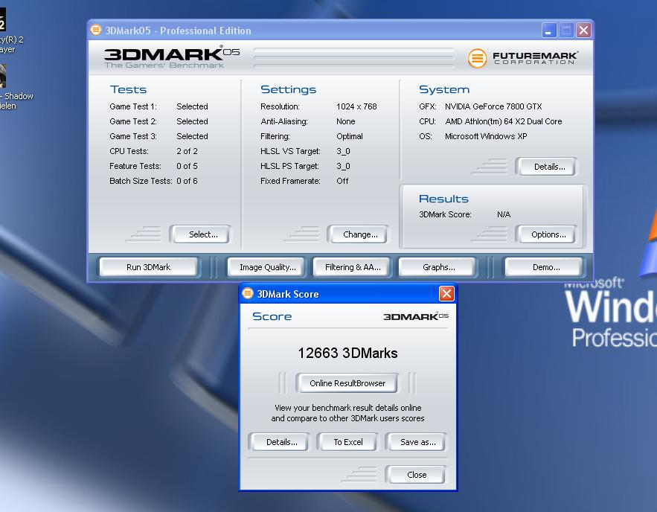Click the HLSL PS Target label
Viewport: 657px width, 512px height.
289,166
